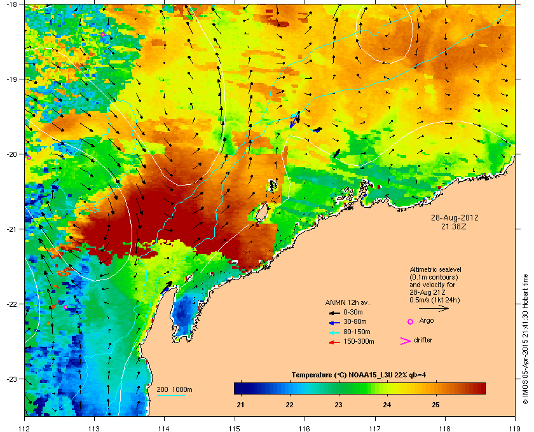Click the 0-30m depth label
This screenshot has height=432, width=534.
(x=353, y=312)
